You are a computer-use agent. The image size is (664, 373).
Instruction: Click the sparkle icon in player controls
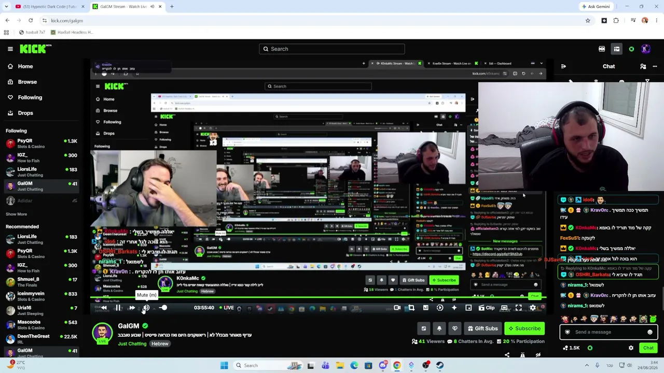(x=454, y=308)
